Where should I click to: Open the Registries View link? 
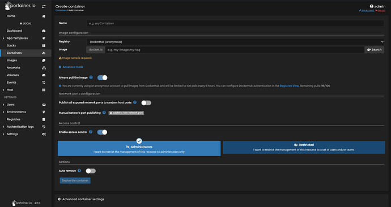tap(289, 86)
